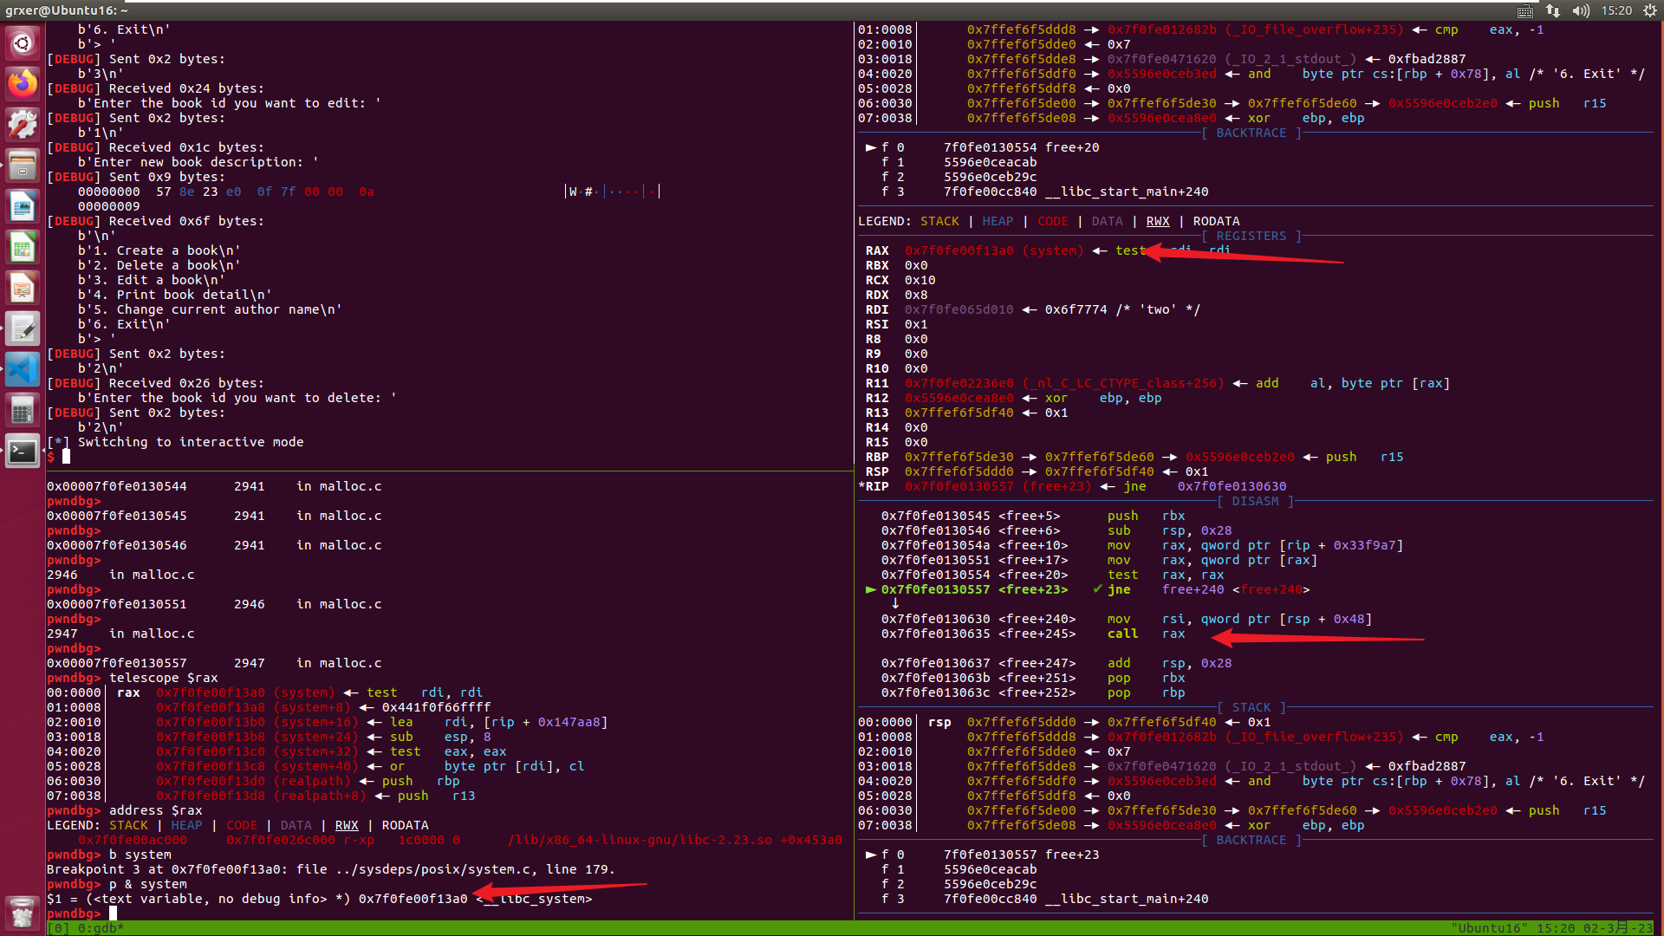Open the Trash at dock bottom
1664x936 pixels.
(x=23, y=912)
